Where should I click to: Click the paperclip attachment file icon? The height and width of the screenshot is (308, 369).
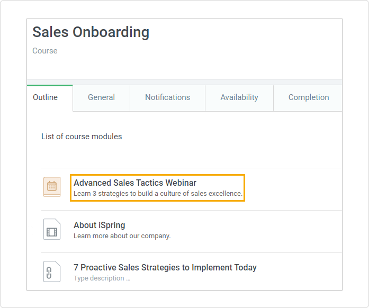pos(52,272)
